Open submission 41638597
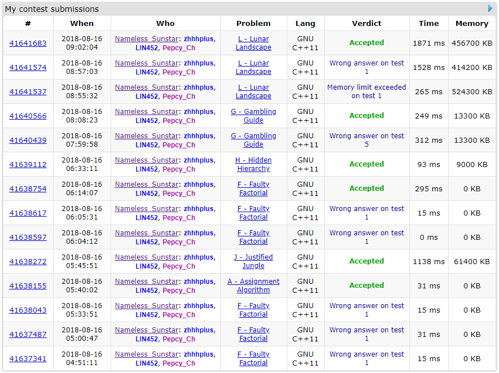 coord(28,238)
